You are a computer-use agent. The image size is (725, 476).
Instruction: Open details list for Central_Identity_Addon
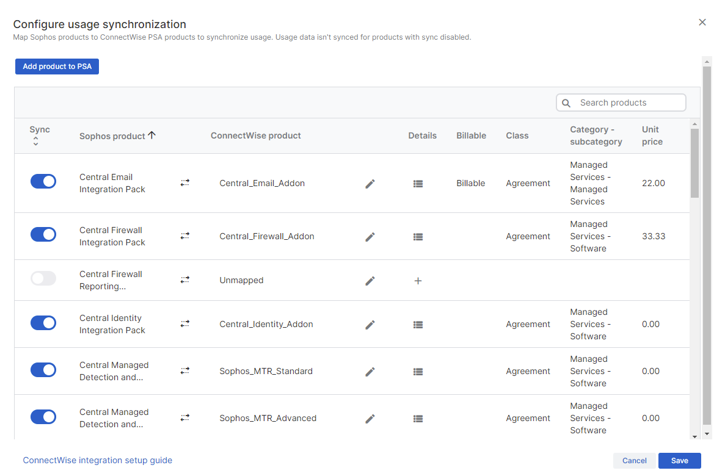click(x=418, y=325)
